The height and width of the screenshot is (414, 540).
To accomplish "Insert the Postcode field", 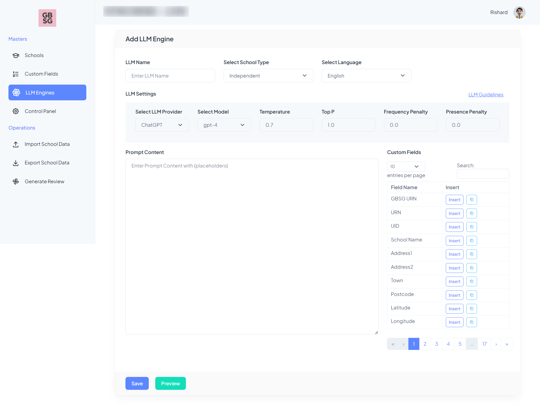I will click(x=454, y=295).
